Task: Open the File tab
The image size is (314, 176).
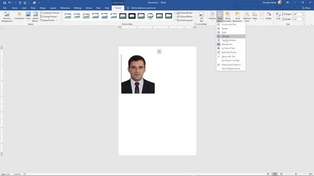Action: pyautogui.click(x=4, y=8)
